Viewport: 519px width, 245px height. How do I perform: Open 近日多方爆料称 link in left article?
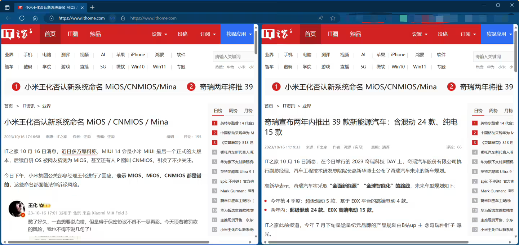pyautogui.click(x=79, y=151)
